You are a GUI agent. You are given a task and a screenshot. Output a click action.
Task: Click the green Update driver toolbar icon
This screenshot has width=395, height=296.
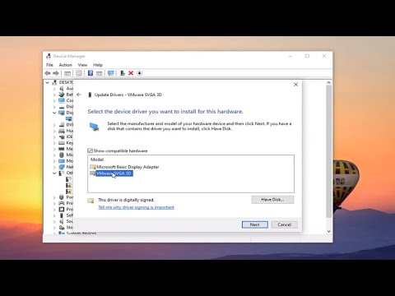pos(123,73)
